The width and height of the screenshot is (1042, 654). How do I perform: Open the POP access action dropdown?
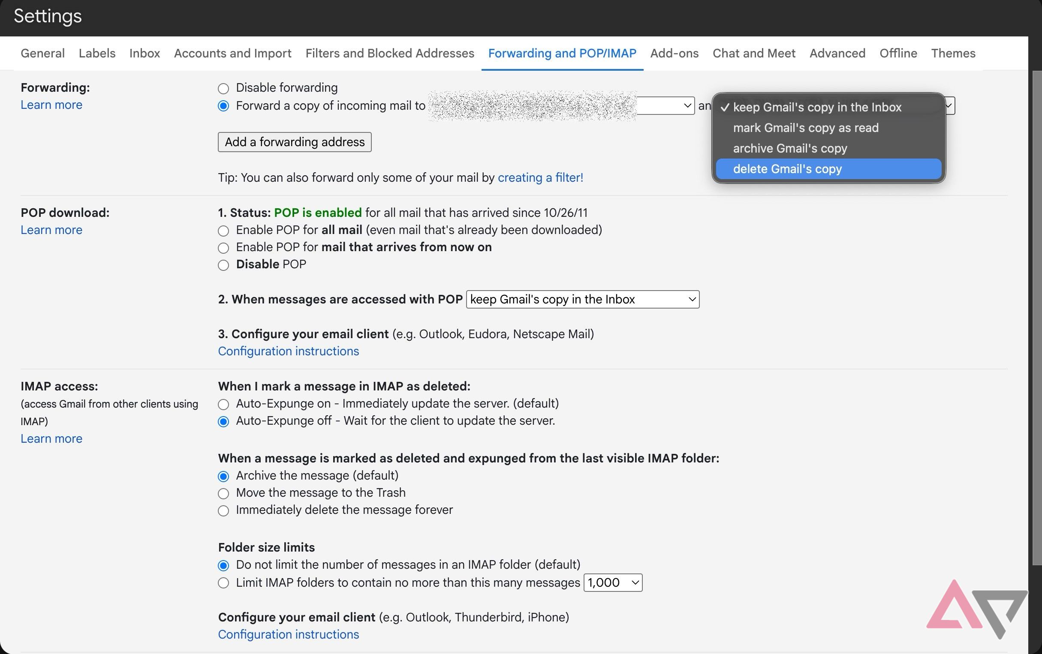(582, 299)
